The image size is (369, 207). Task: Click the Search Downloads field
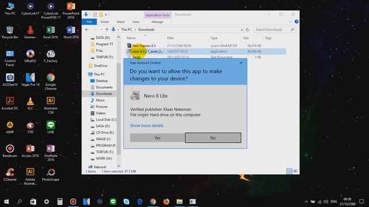tap(274, 30)
